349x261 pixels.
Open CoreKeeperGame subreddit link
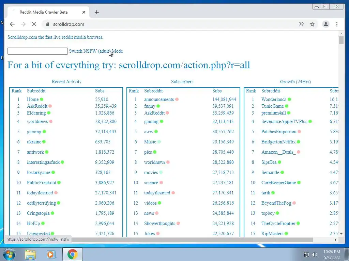coord(278,182)
